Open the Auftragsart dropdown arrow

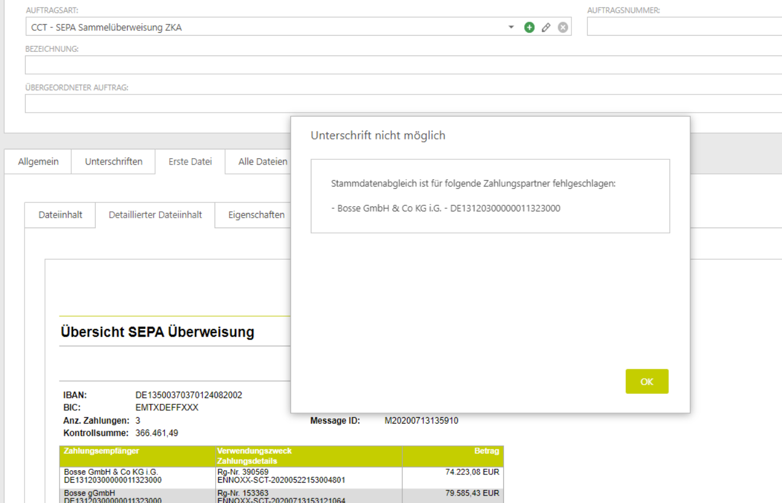(x=511, y=27)
